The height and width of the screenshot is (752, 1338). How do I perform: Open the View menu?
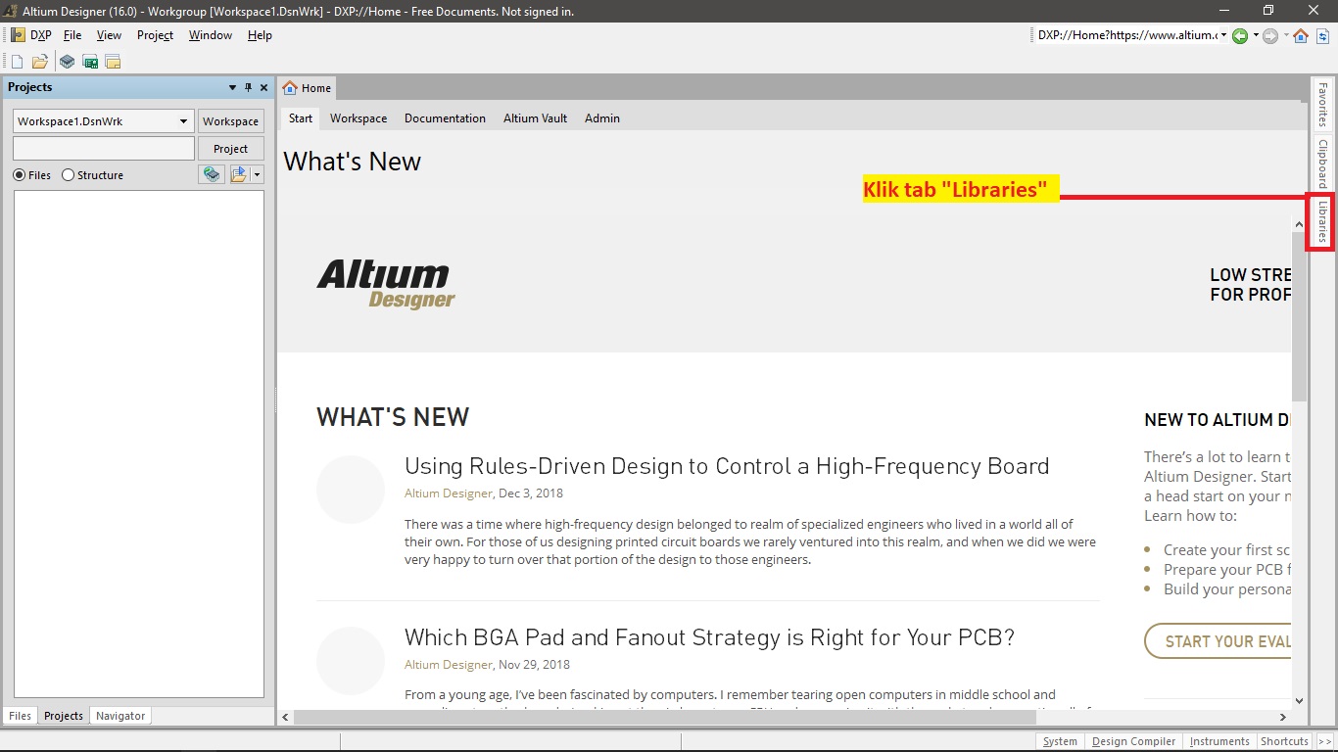tap(109, 35)
